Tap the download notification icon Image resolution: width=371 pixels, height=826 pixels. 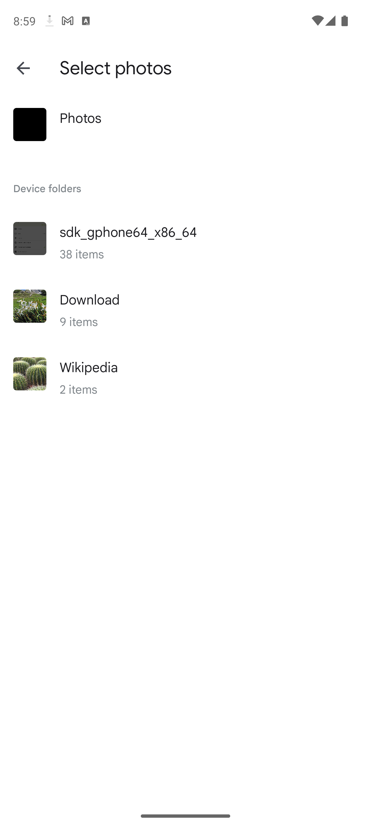pos(49,21)
